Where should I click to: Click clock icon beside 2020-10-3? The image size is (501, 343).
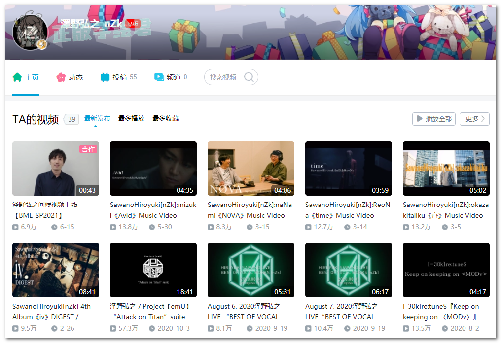point(152,328)
